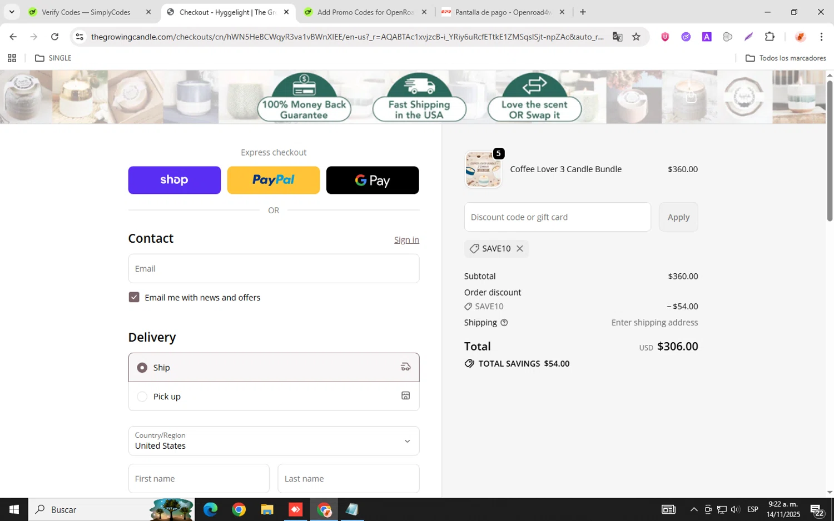834x521 pixels.
Task: Select the Ship delivery option
Action: click(x=274, y=367)
